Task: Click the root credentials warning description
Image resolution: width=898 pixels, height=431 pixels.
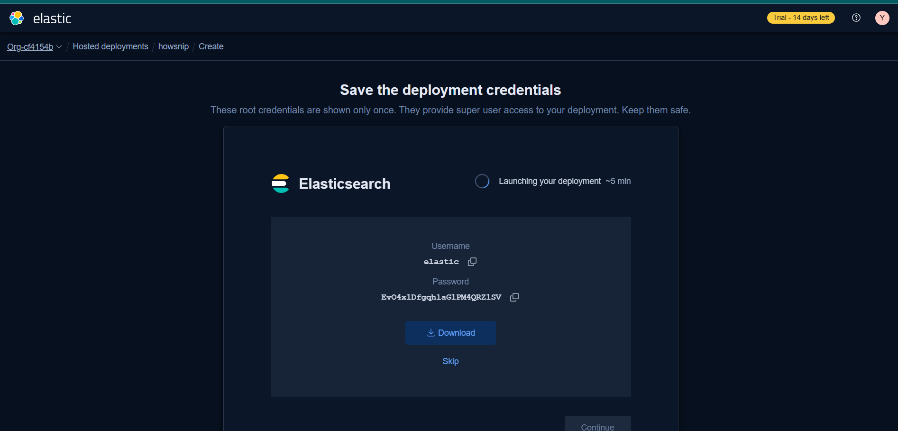Action: 450,110
